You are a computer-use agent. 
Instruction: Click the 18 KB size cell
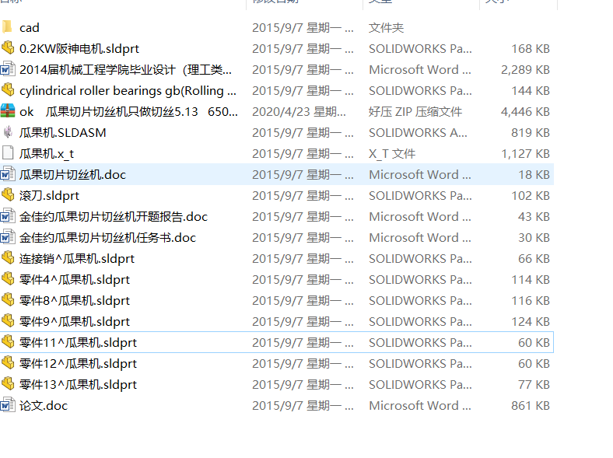click(x=534, y=175)
